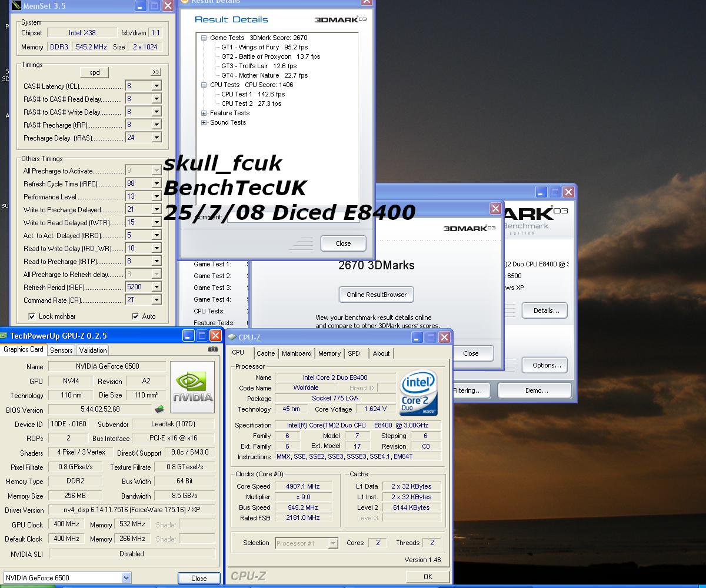Select GT3 - Troll's Lair result row
Viewport: 706px width, 588px height.
(x=259, y=66)
